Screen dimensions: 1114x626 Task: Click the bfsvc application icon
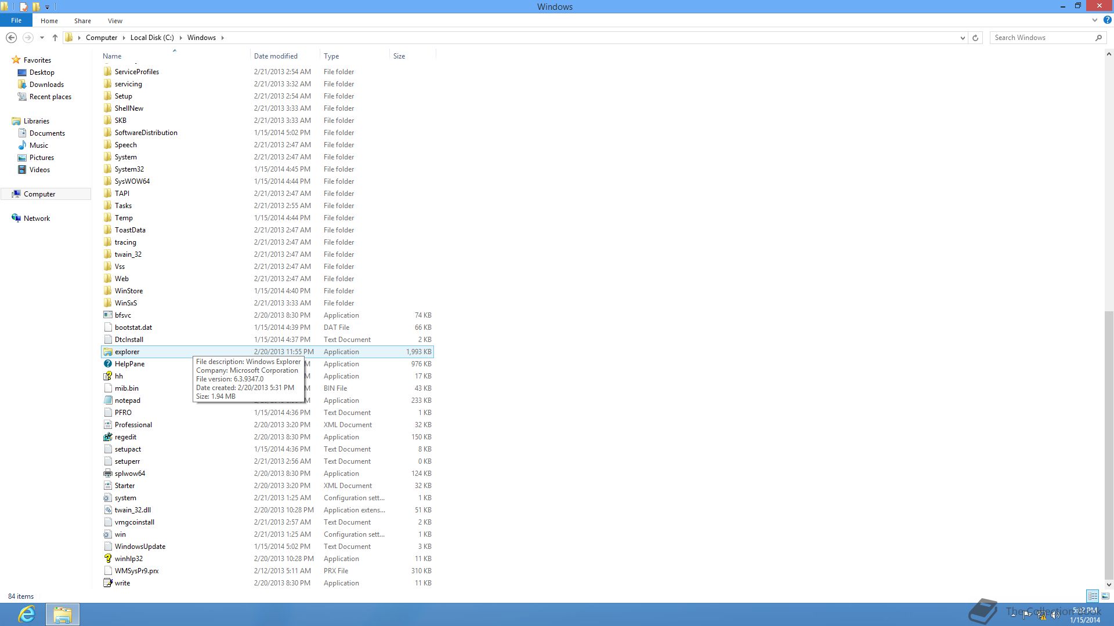pyautogui.click(x=108, y=315)
